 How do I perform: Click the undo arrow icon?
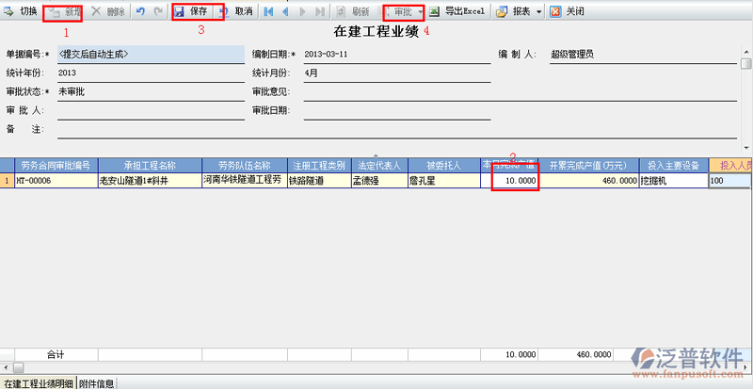(140, 12)
